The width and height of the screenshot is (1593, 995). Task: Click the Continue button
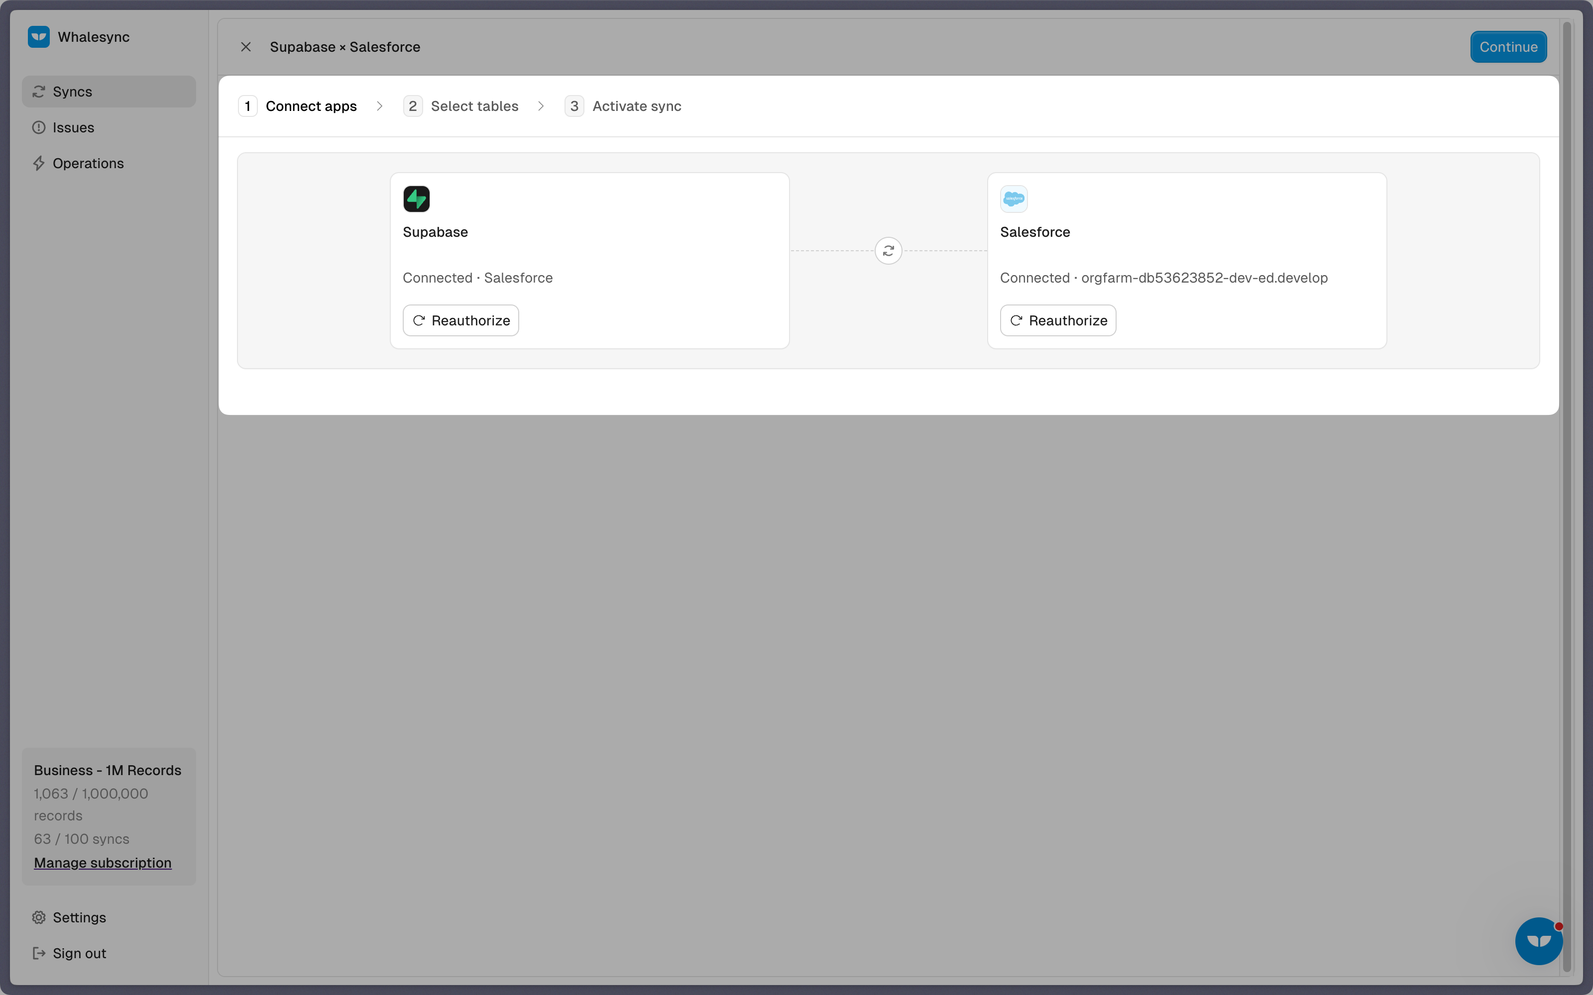click(1508, 47)
